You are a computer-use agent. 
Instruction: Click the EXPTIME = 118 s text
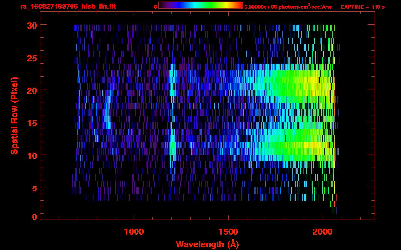tap(362, 7)
